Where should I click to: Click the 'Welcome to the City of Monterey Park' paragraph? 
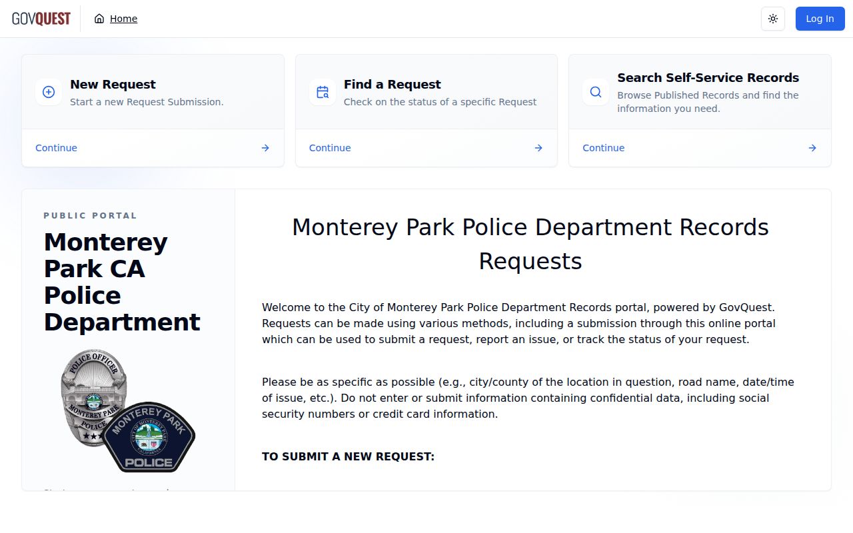pyautogui.click(x=519, y=324)
